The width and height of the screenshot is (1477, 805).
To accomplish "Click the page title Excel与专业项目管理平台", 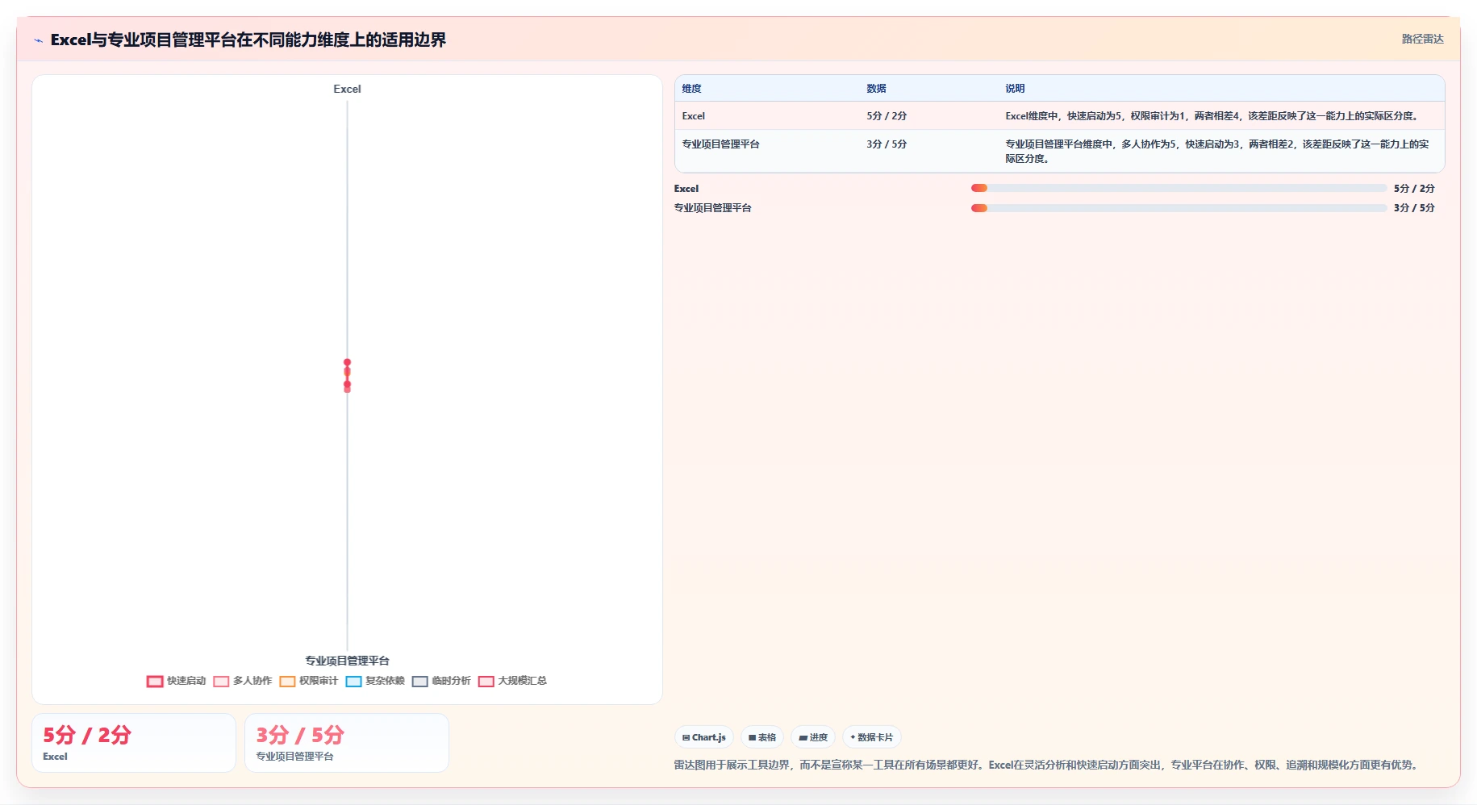I will [x=248, y=40].
